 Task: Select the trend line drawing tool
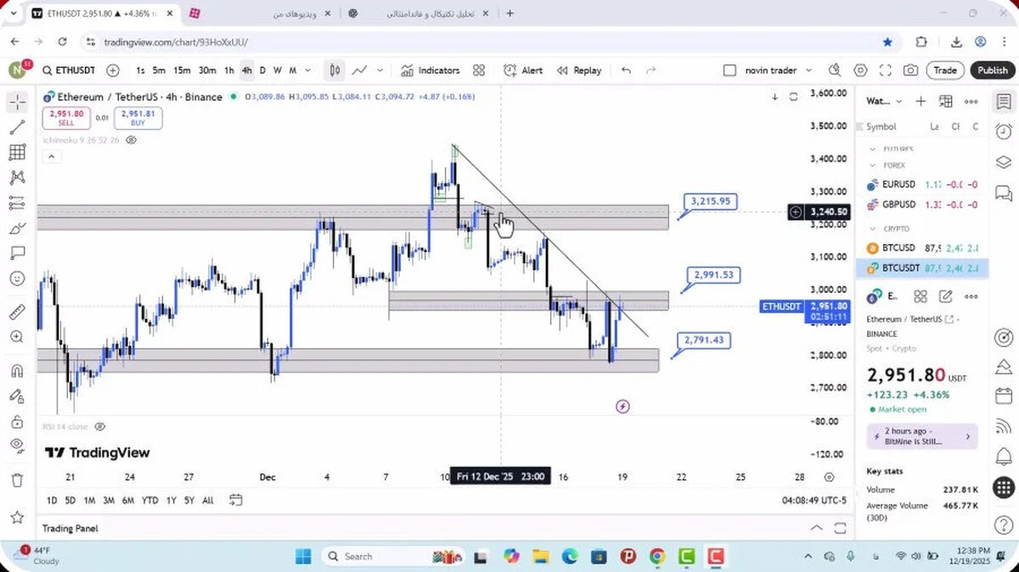(x=17, y=127)
